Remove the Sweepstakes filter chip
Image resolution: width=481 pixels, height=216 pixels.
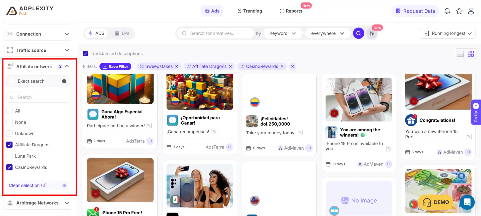(x=177, y=66)
